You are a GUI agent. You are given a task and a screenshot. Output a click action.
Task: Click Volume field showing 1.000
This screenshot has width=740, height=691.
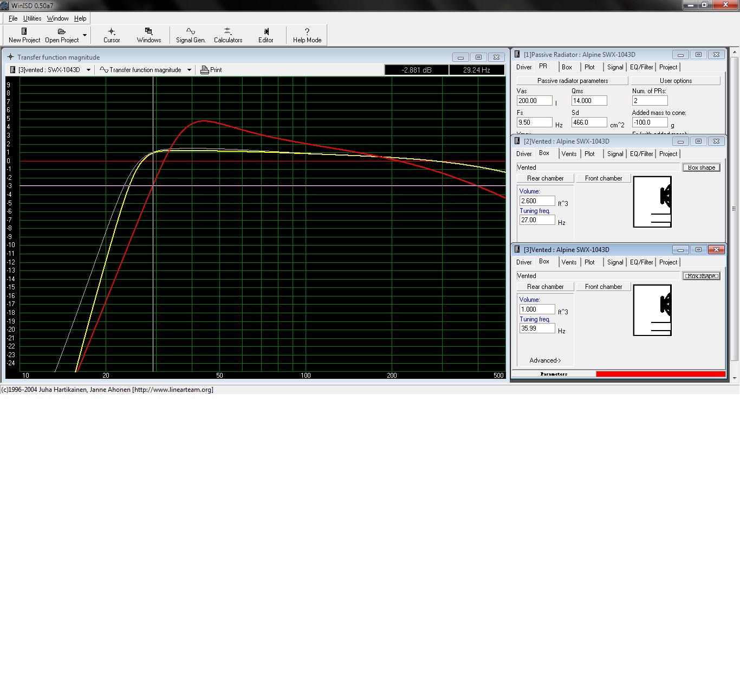pyautogui.click(x=537, y=309)
